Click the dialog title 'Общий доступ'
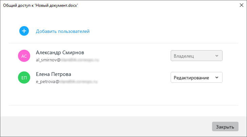 pos(17,5)
